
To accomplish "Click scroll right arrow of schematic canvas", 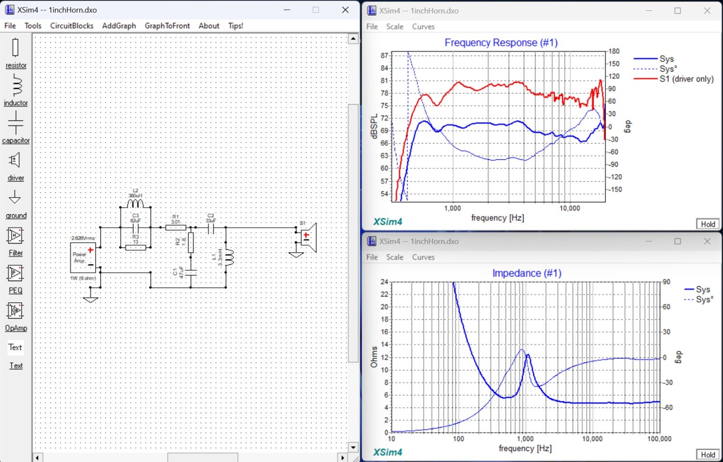I will tap(343, 458).
